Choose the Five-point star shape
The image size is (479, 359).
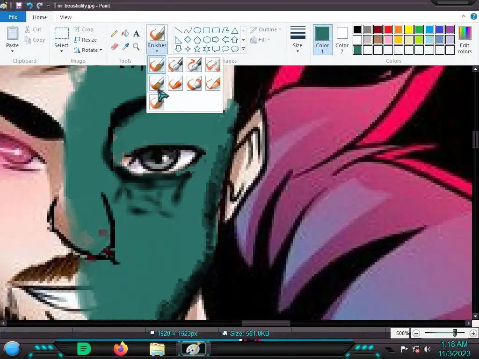(x=197, y=49)
